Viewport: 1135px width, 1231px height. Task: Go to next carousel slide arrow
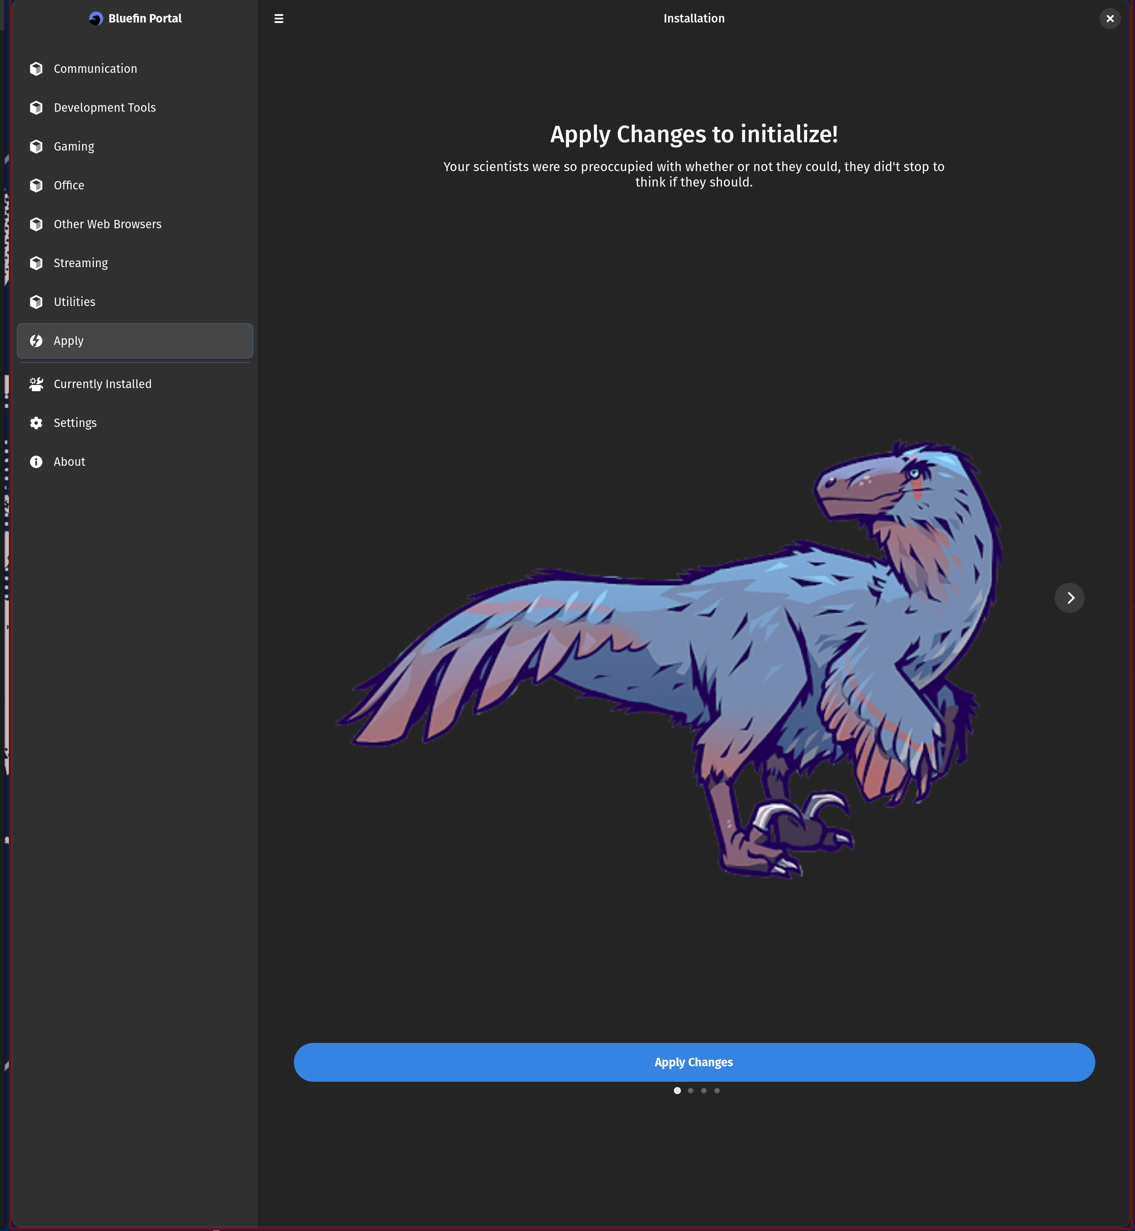(x=1069, y=598)
